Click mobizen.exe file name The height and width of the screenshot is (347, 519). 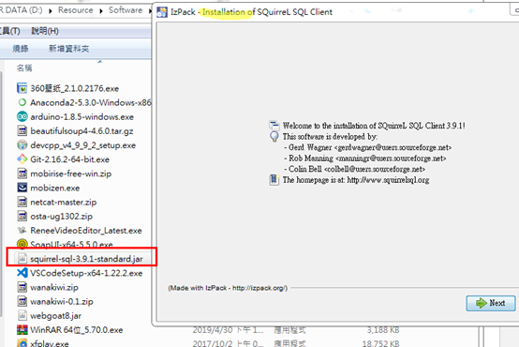pos(55,189)
